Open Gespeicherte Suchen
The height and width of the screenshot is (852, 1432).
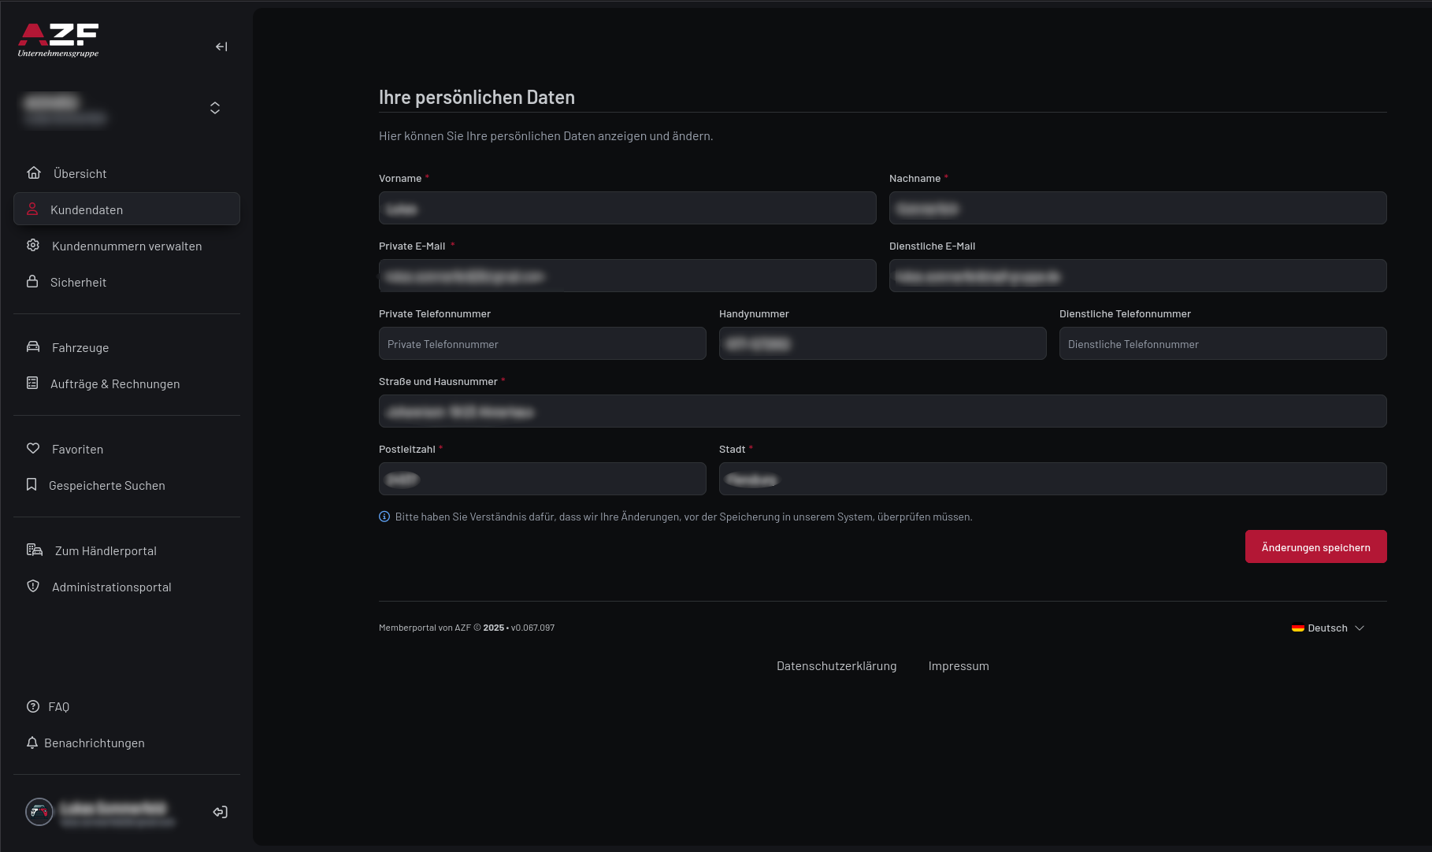(x=107, y=486)
